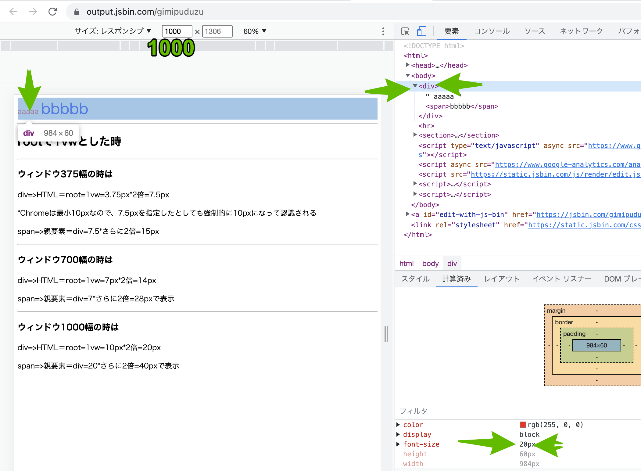Image resolution: width=641 pixels, height=471 pixels.
Task: Collapse the body element
Action: coord(408,75)
